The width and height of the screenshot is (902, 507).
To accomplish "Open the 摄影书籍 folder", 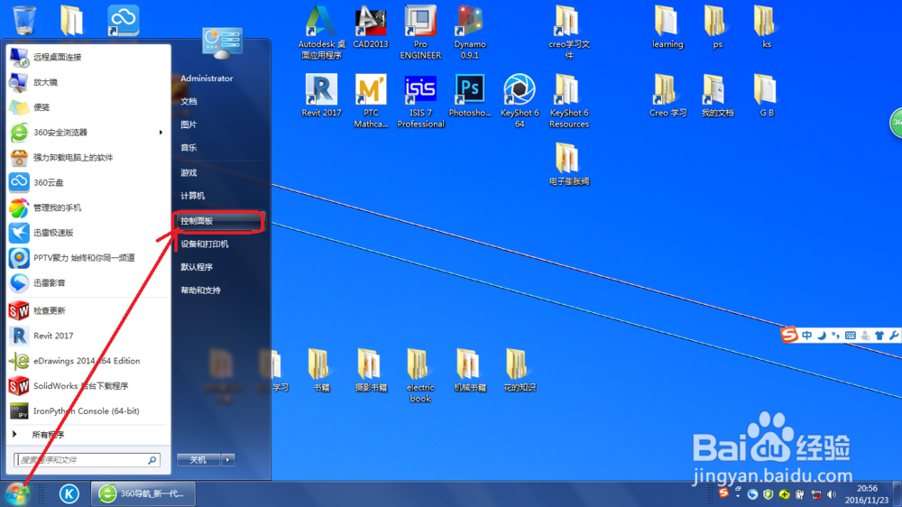I will (x=371, y=371).
